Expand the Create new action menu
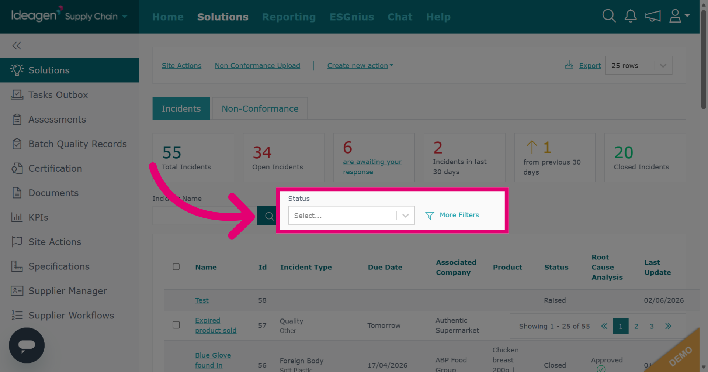The width and height of the screenshot is (708, 372). [360, 66]
